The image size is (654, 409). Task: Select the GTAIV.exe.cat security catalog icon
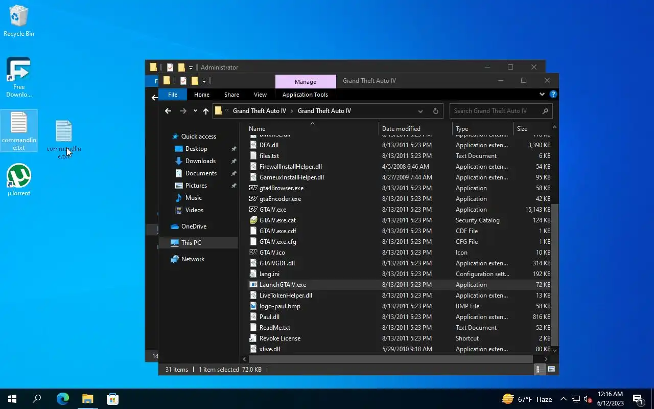(253, 220)
